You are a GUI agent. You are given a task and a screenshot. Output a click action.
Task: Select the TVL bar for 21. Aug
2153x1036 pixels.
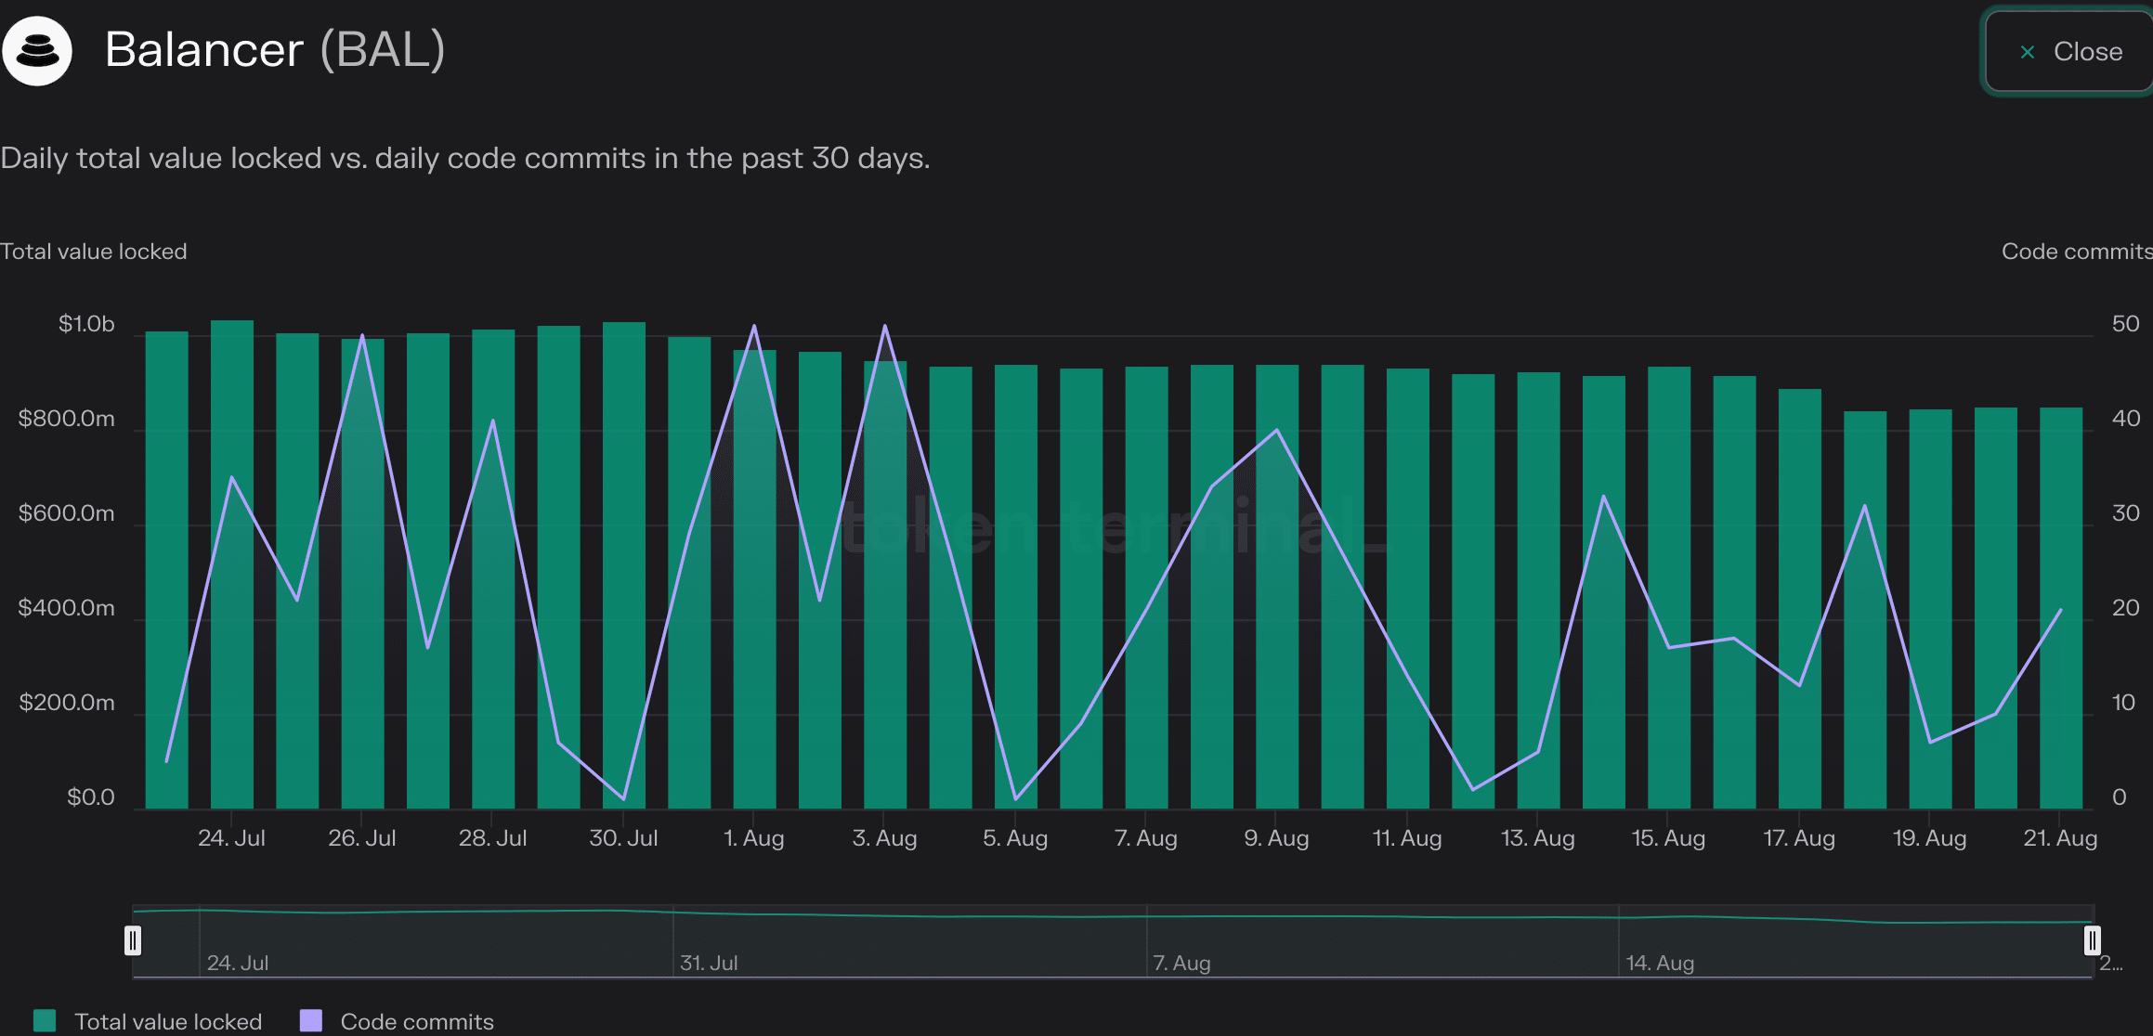(2061, 608)
